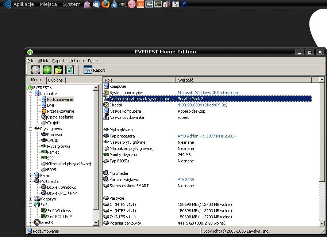
Task: Open the Raport menu in menu bar
Action: (x=58, y=61)
